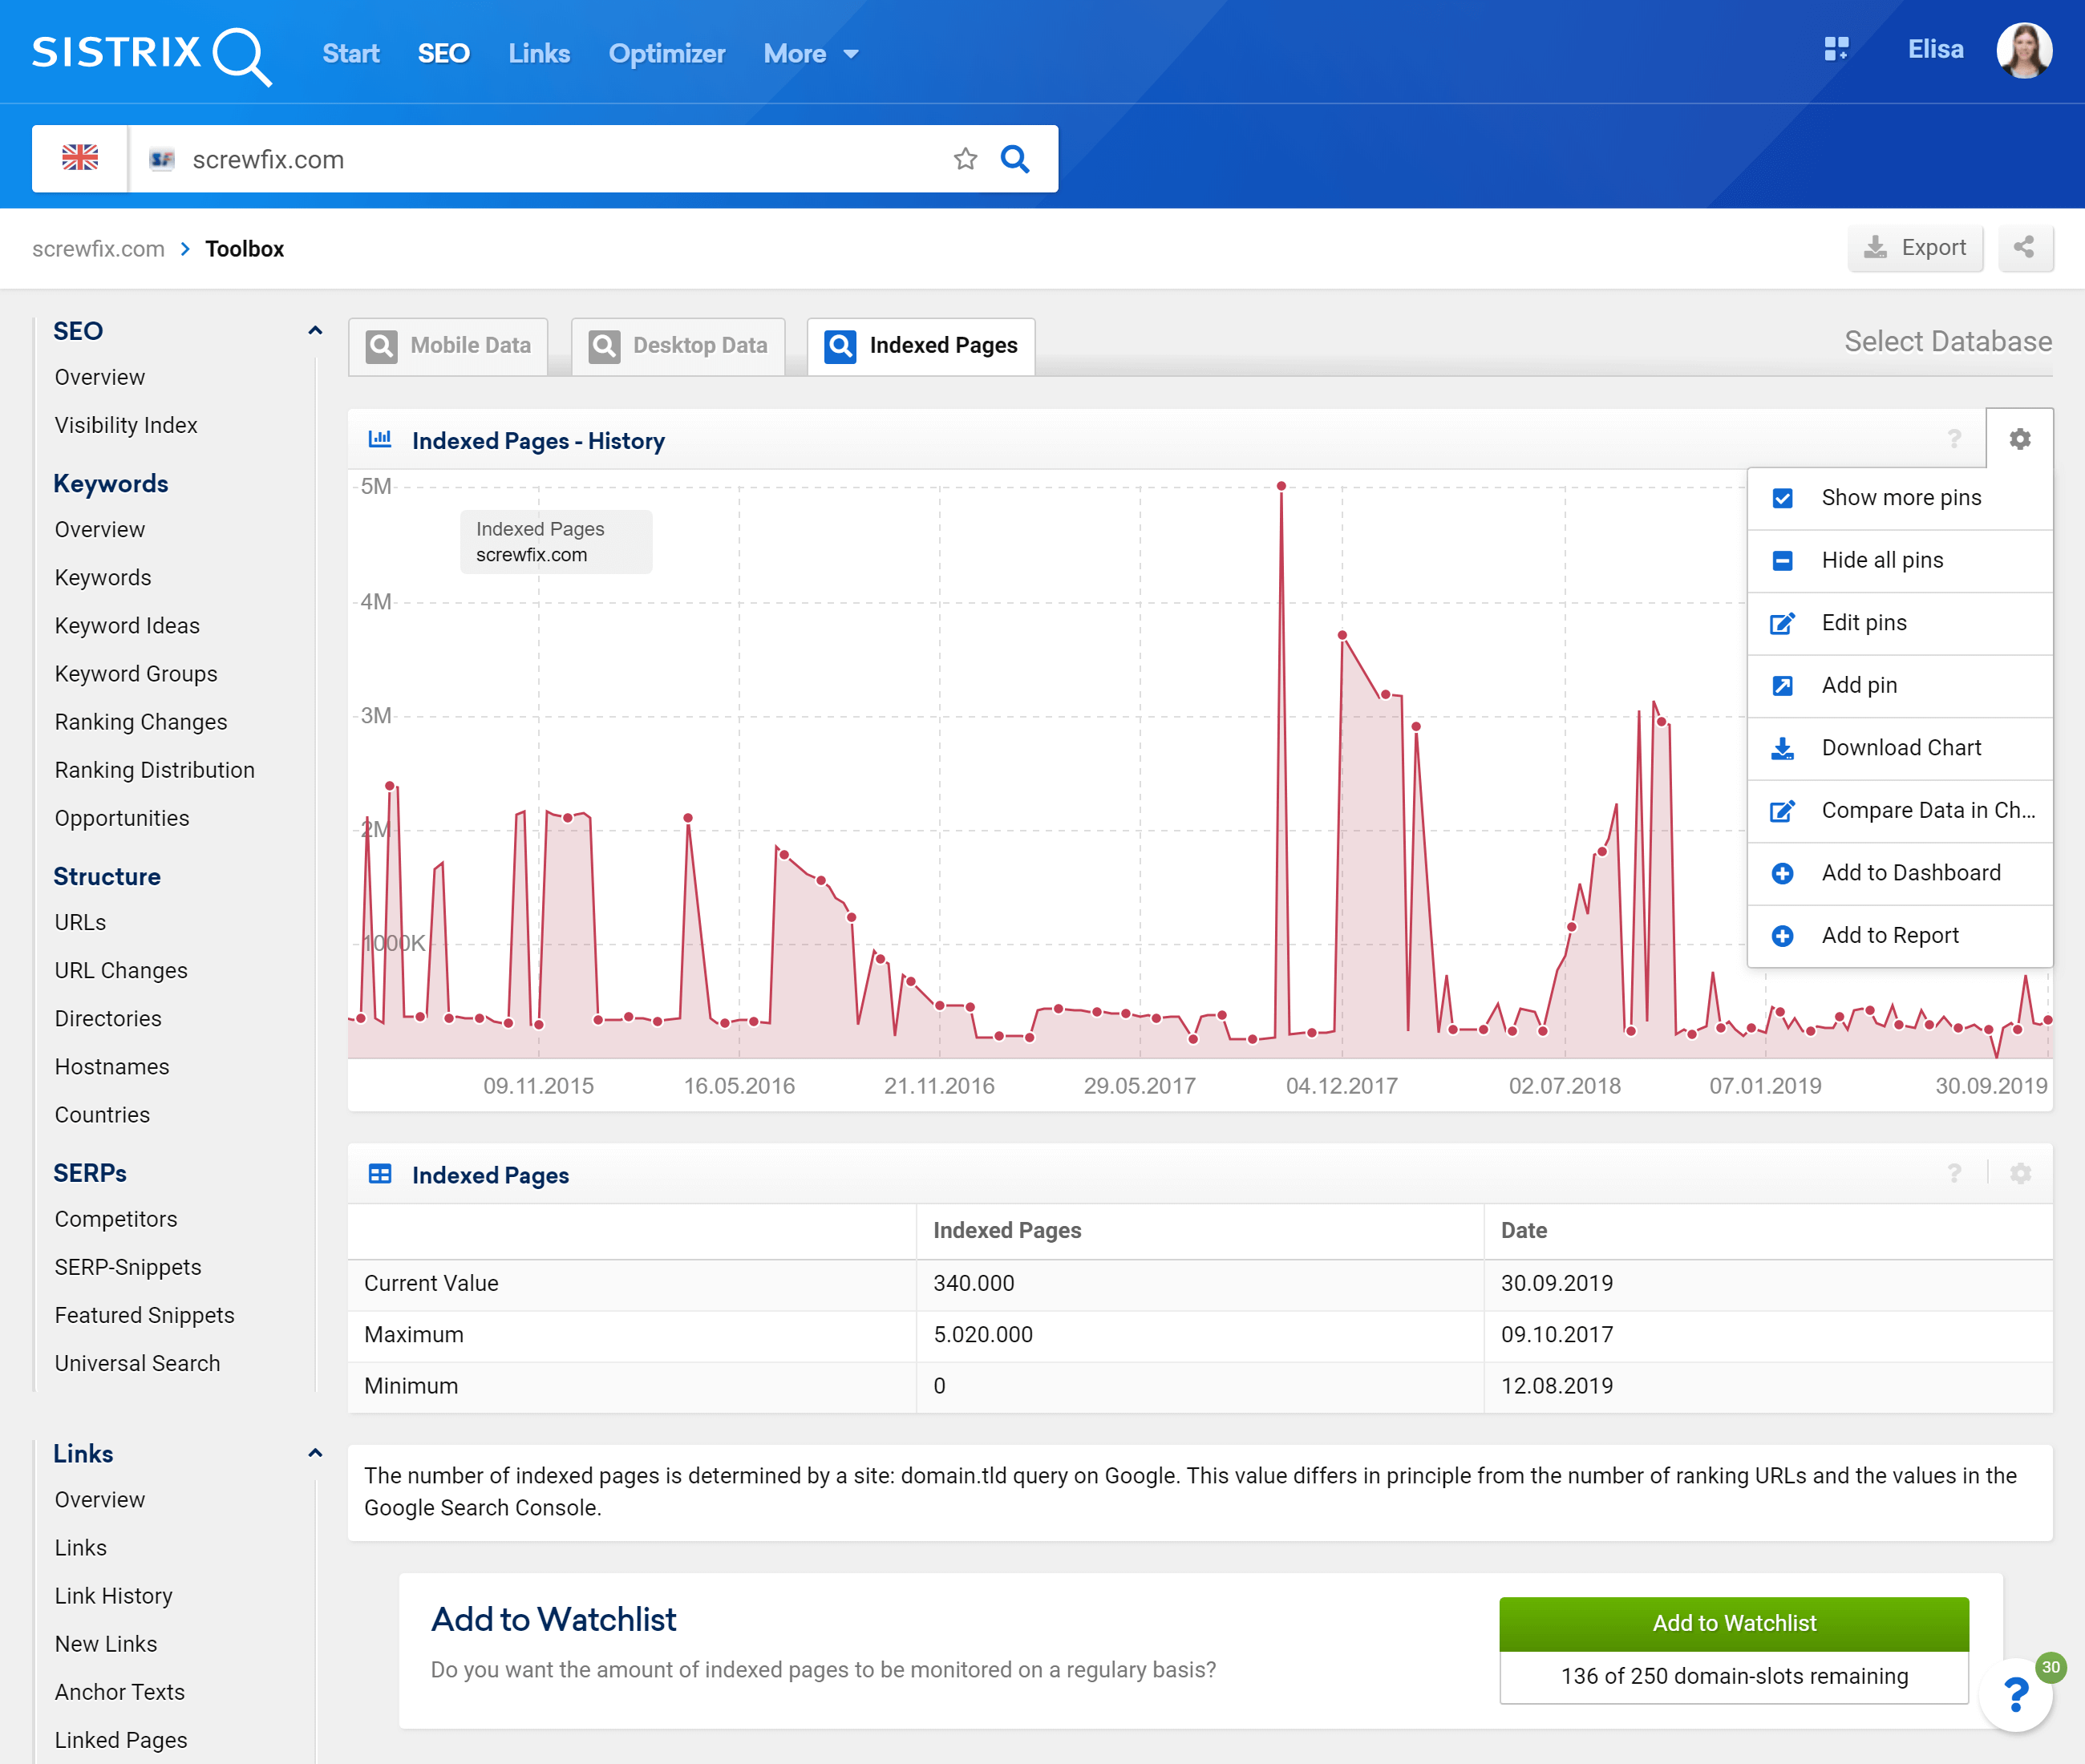Open the Links top navigation item
The width and height of the screenshot is (2085, 1764).
tap(539, 54)
